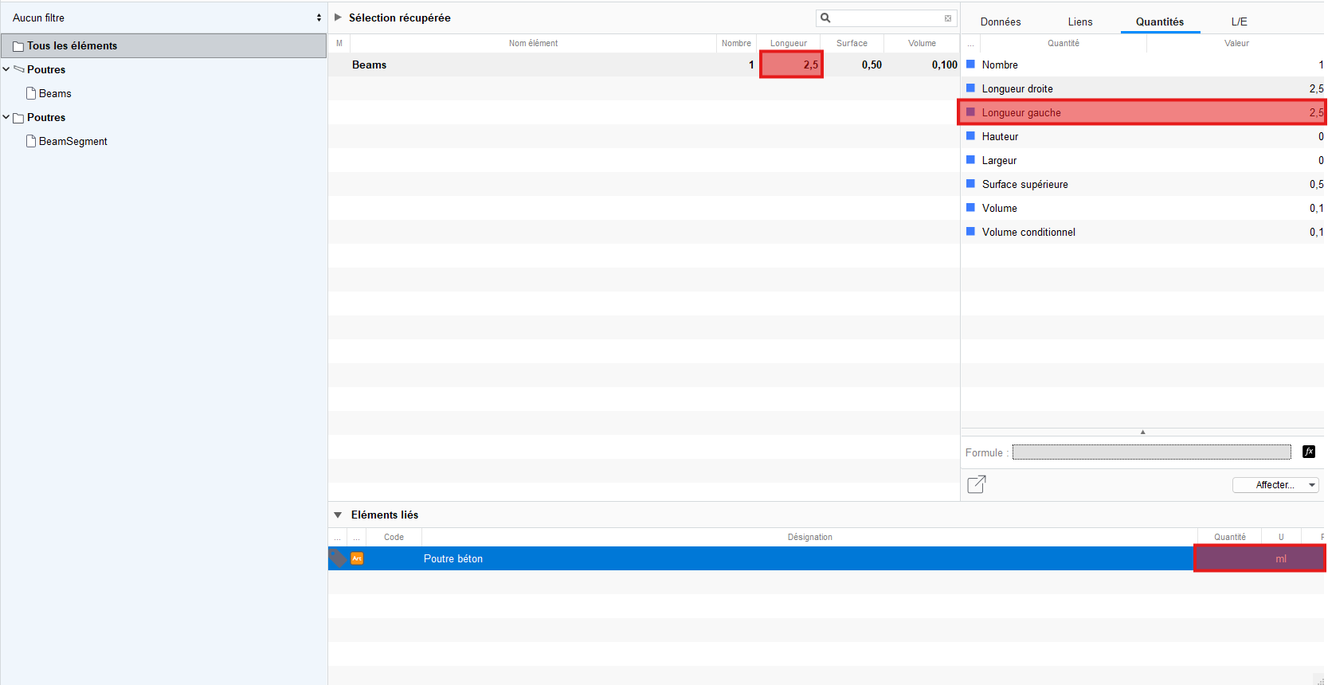
Task: Clear the search field with the X icon
Action: click(948, 18)
